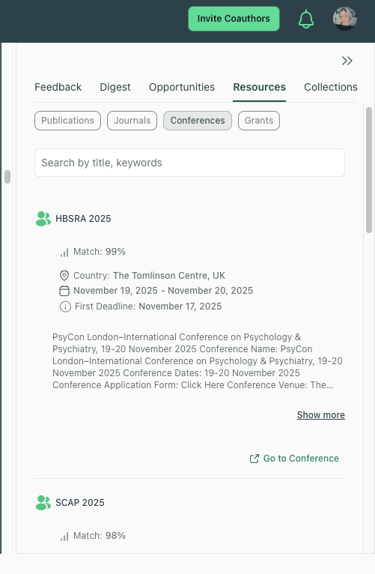Click Invite Coauthors button
The image size is (375, 574).
tap(234, 19)
